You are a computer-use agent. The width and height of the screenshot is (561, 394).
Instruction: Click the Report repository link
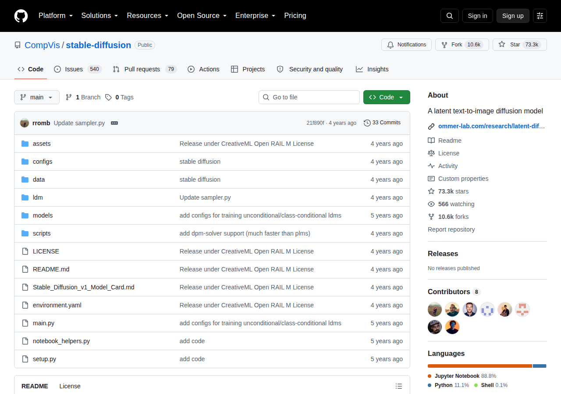pyautogui.click(x=451, y=229)
